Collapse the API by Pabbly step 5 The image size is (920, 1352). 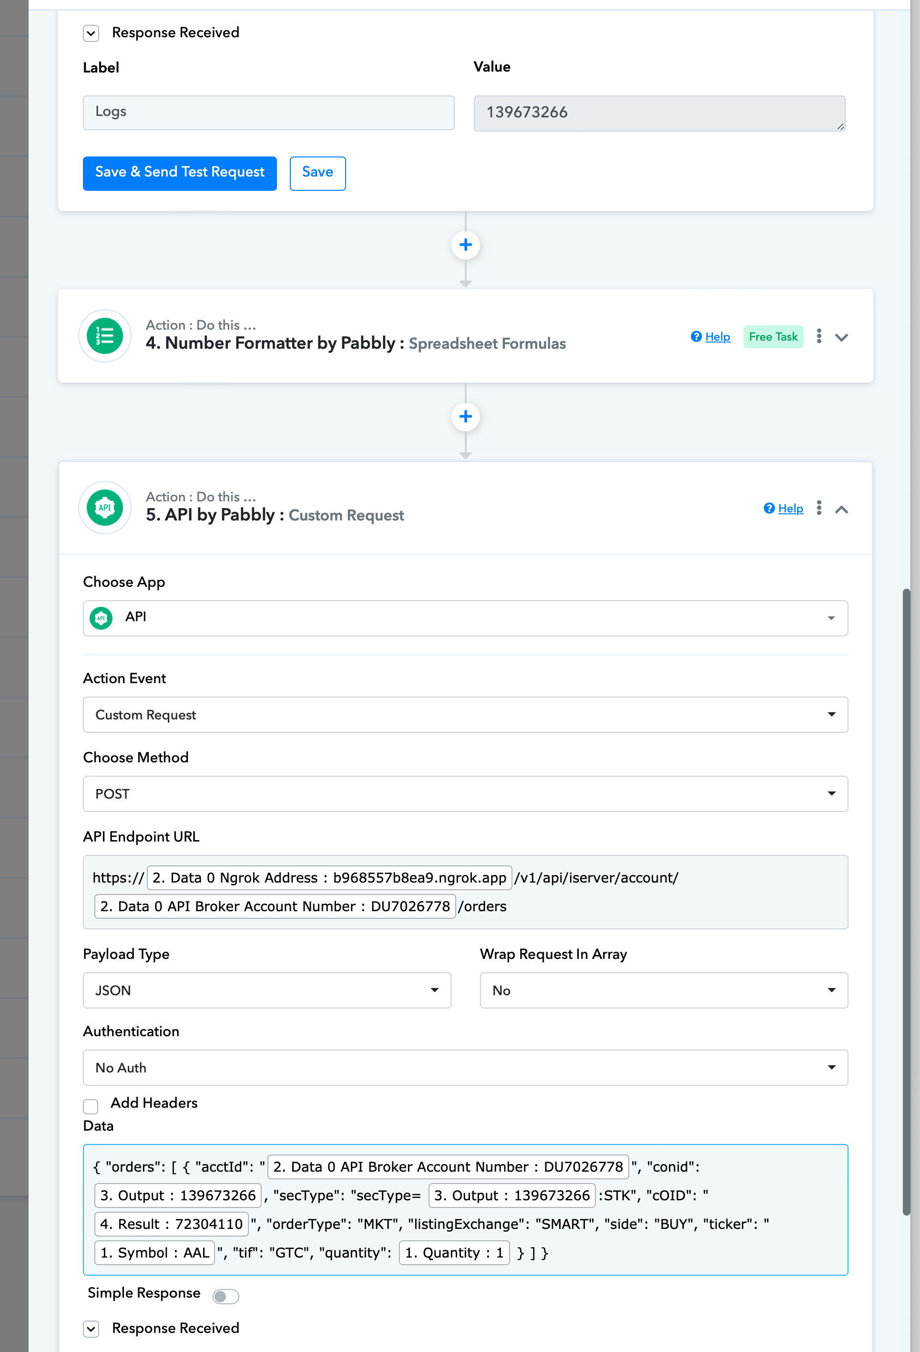(841, 510)
